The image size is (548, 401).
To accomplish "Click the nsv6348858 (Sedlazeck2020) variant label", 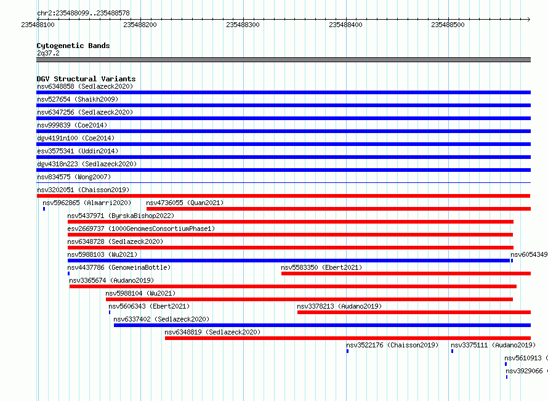I will click(x=85, y=86).
